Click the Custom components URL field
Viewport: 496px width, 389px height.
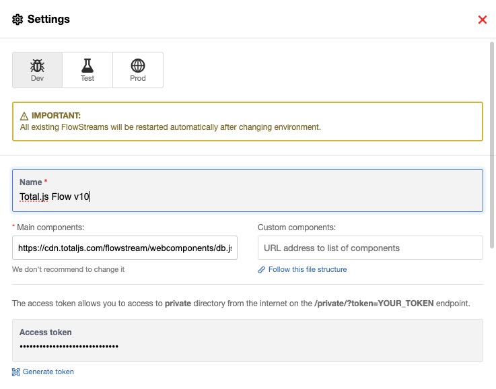(x=370, y=248)
